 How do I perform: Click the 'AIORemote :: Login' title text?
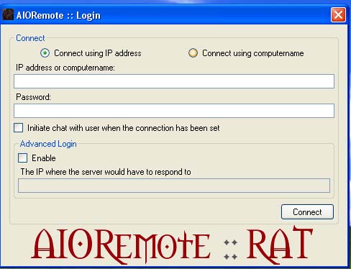(58, 16)
